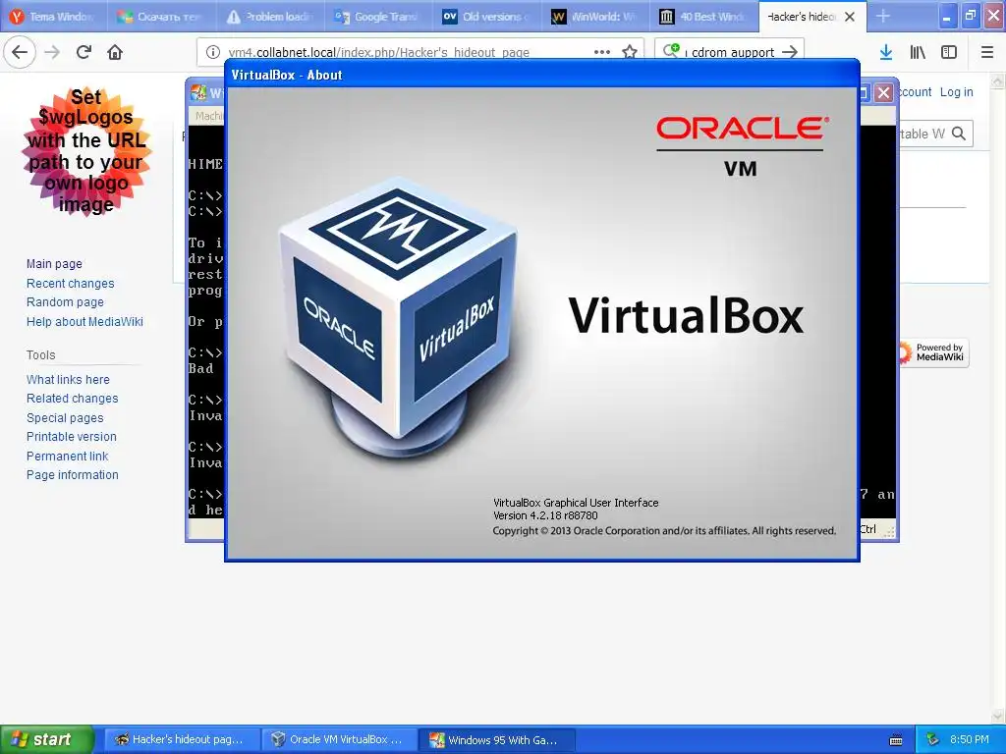Switch to Oracle VM VirtualBox taskbar button
This screenshot has height=754, width=1006.
(x=339, y=739)
